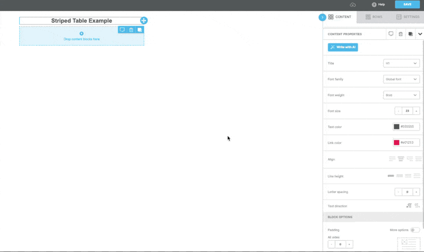Toggle the padding More options switch
This screenshot has width=424, height=252.
coord(415,230)
